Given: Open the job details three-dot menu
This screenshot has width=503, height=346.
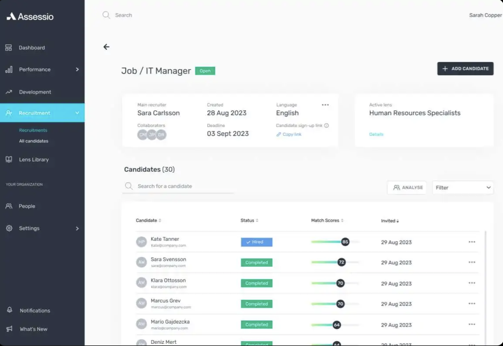Looking at the screenshot, I should pos(325,105).
